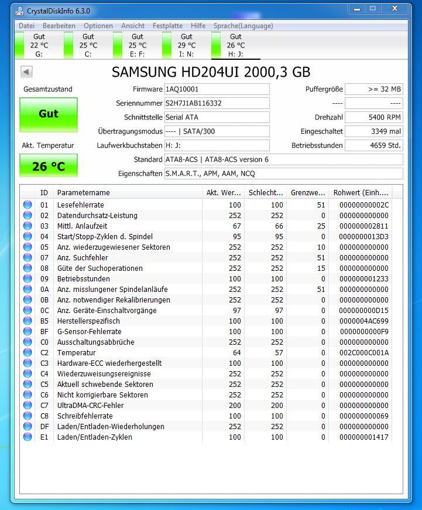Click the Laufwerkbuchstaben field H: J:
This screenshot has width=422, height=510.
coord(217,145)
